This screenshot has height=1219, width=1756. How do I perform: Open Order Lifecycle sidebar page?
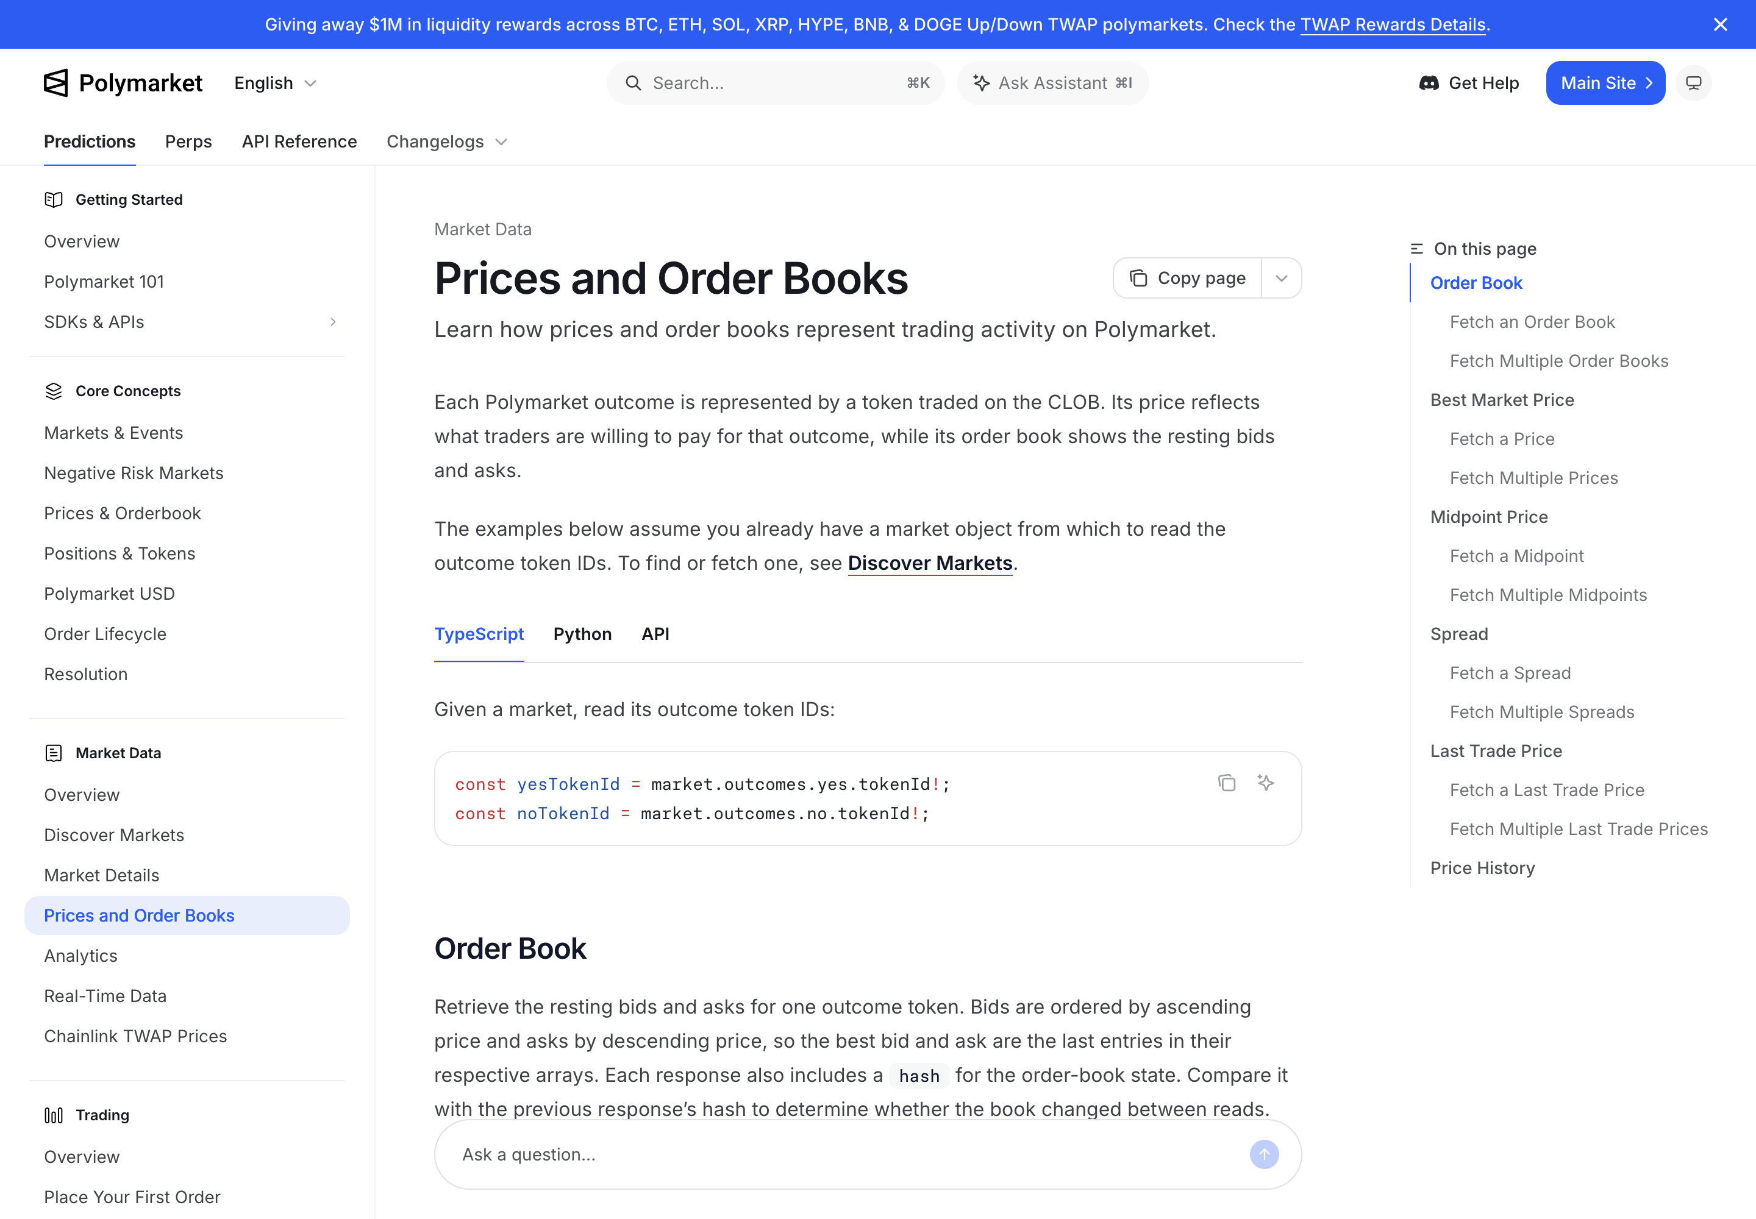pyautogui.click(x=105, y=634)
